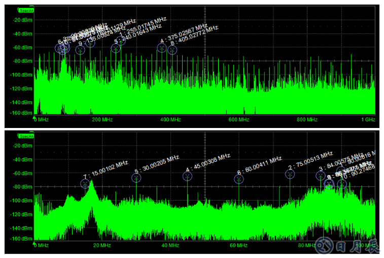
Task: Click top plot marker 4 at 375 MHz
Action: click(162, 48)
